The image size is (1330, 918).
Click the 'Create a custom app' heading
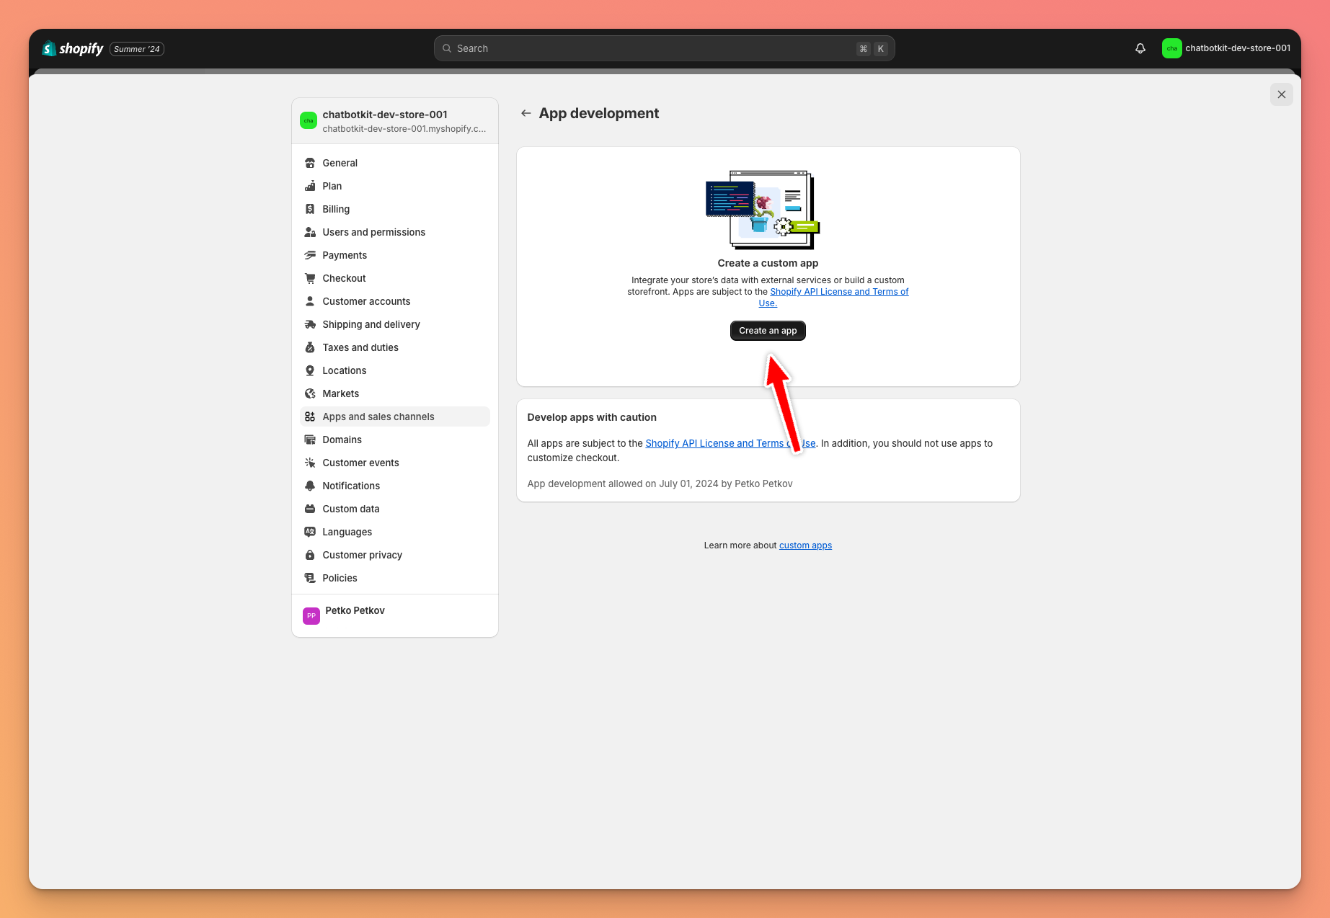(768, 263)
